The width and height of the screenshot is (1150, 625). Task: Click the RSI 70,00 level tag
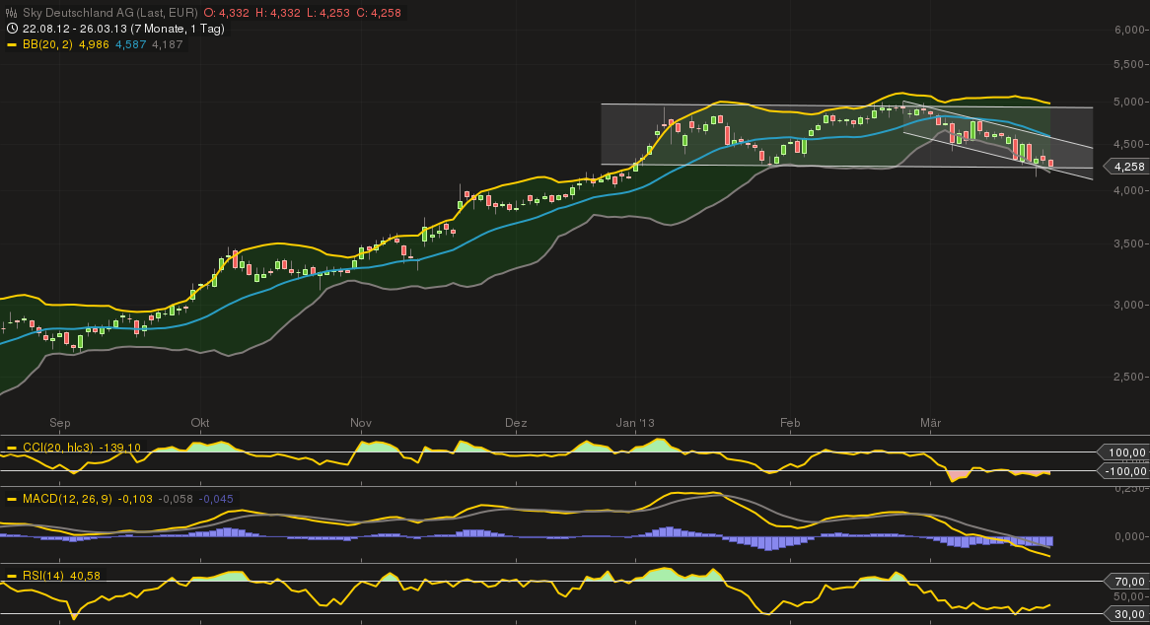(1125, 582)
